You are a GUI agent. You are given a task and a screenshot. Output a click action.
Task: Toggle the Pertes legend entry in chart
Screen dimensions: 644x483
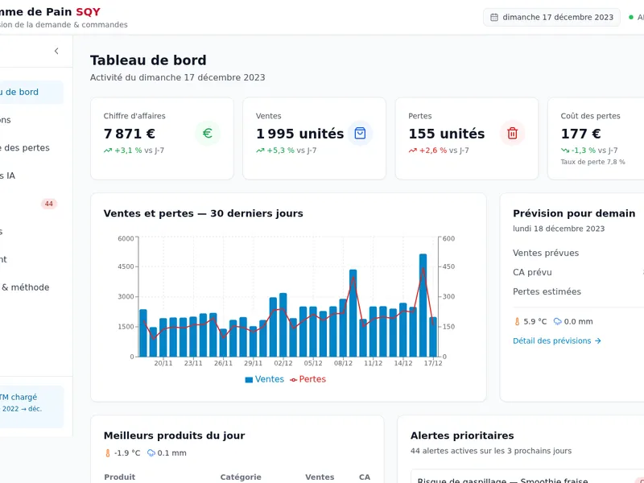tap(308, 379)
